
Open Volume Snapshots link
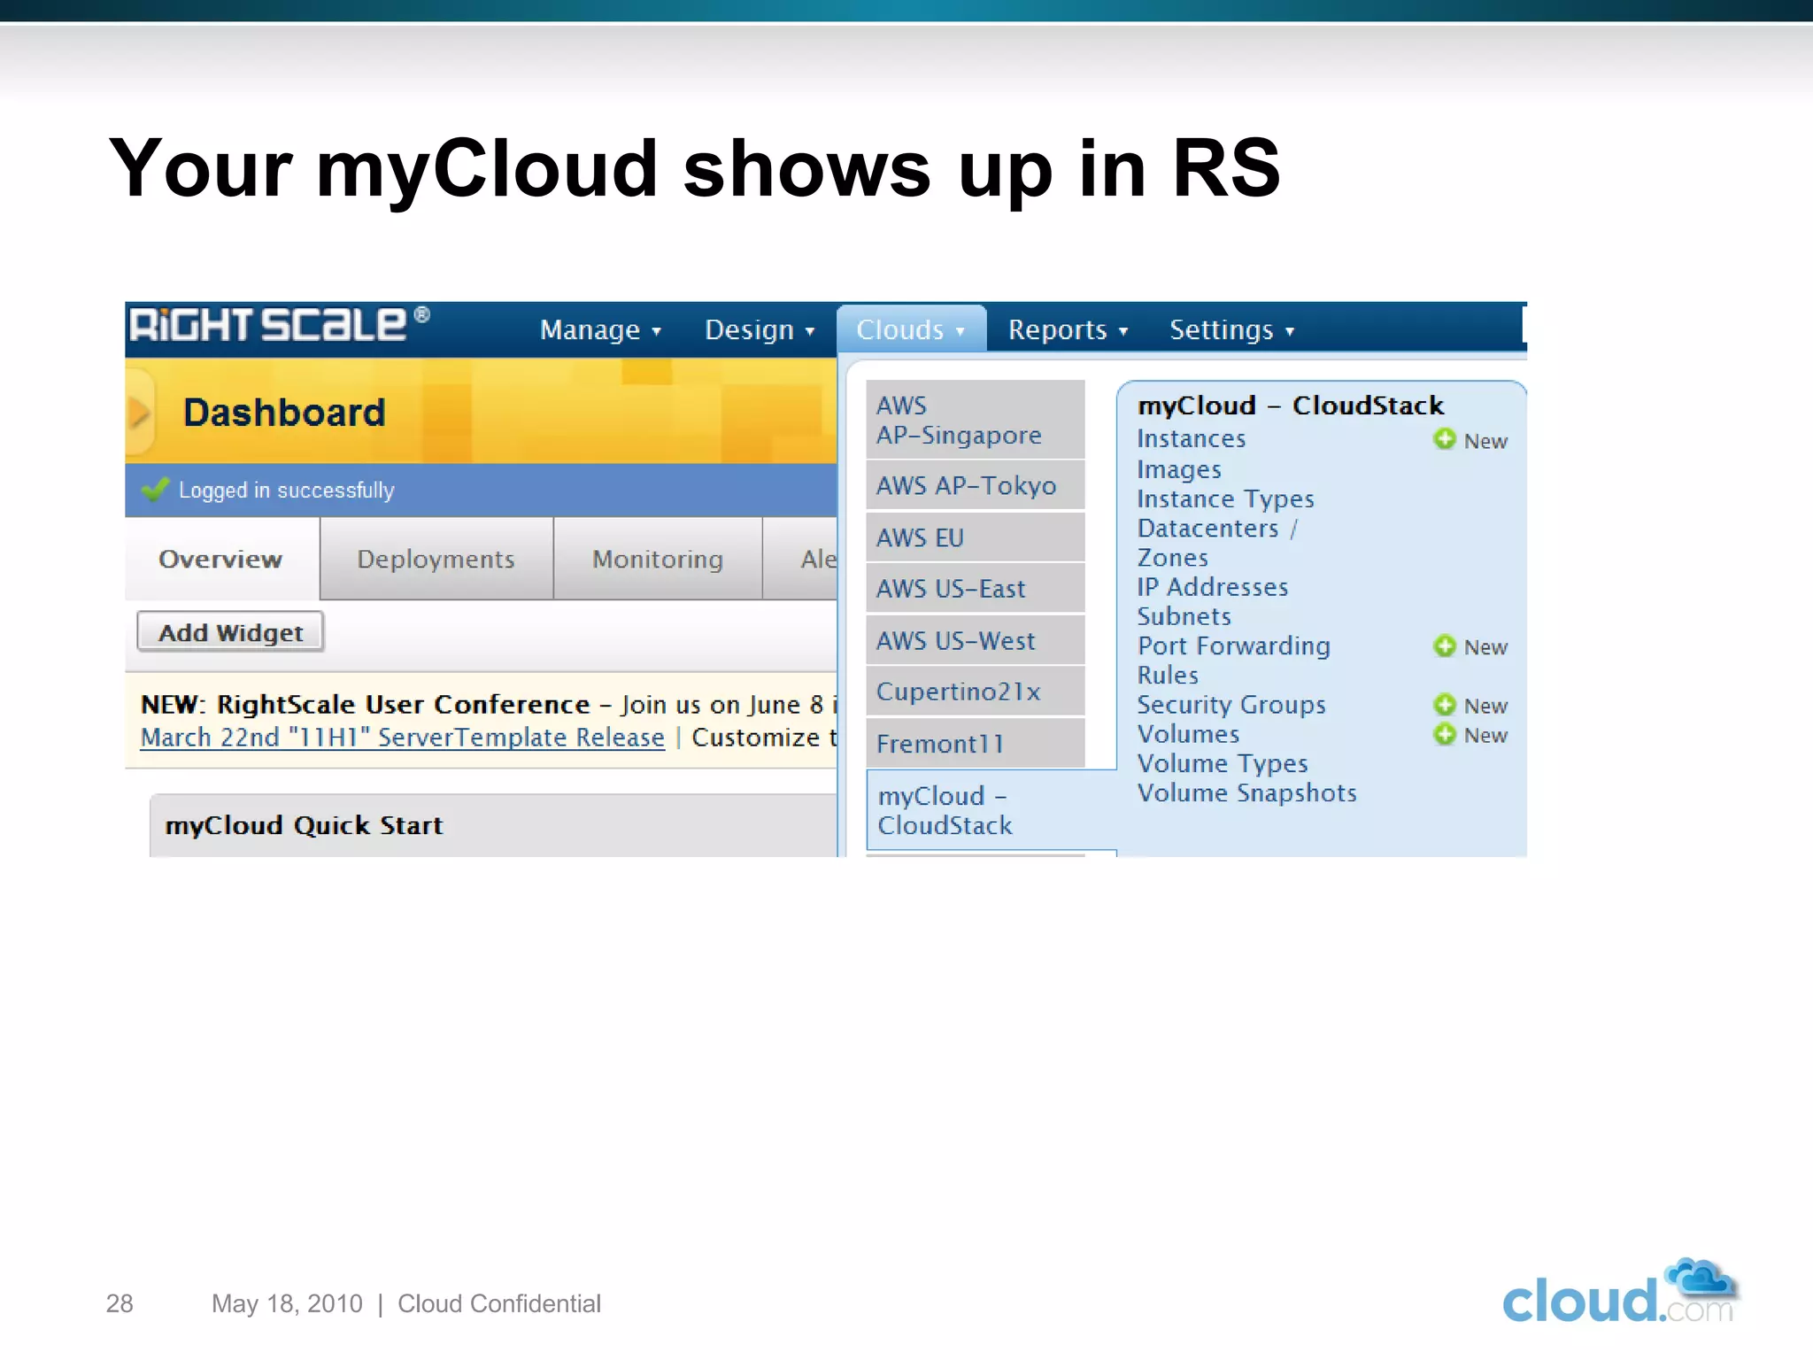click(x=1246, y=792)
